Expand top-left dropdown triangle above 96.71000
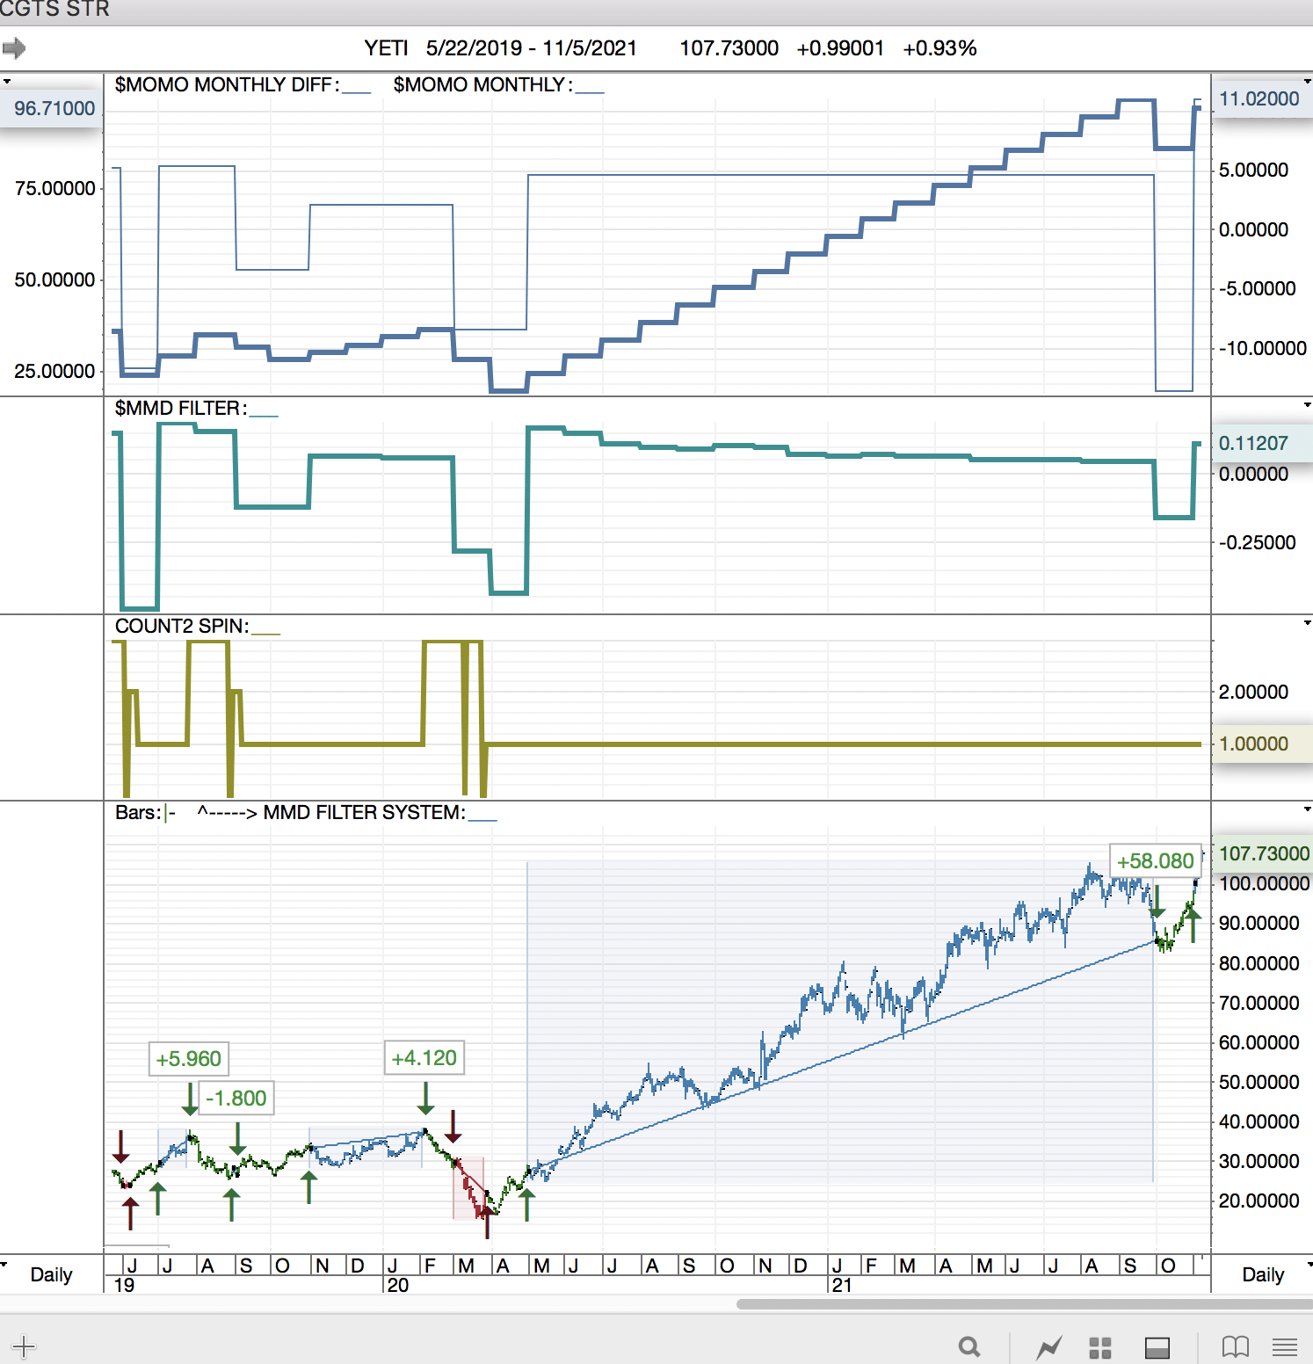 (7, 82)
